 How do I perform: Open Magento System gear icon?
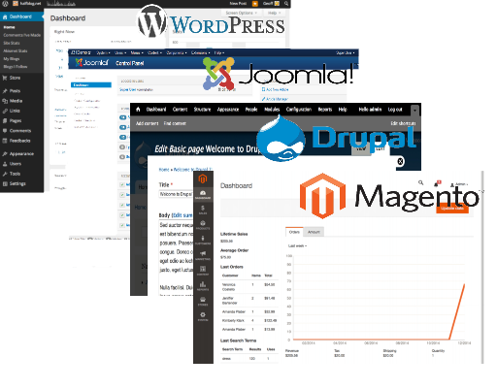click(x=203, y=316)
